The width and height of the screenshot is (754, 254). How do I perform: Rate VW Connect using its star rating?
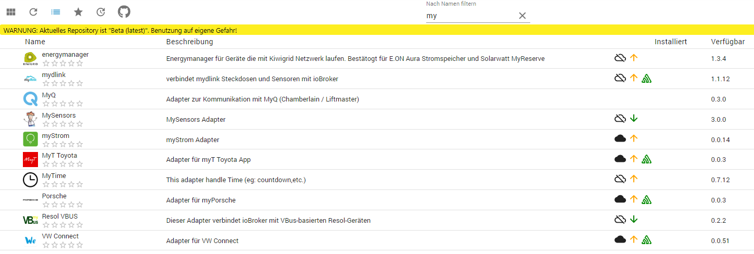(x=62, y=245)
